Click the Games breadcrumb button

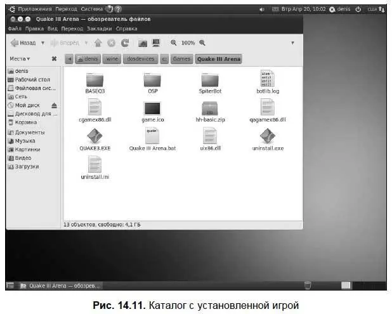tap(181, 59)
